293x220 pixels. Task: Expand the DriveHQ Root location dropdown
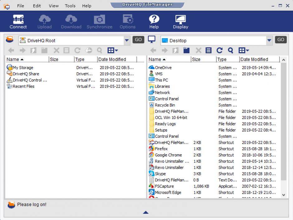pos(127,40)
